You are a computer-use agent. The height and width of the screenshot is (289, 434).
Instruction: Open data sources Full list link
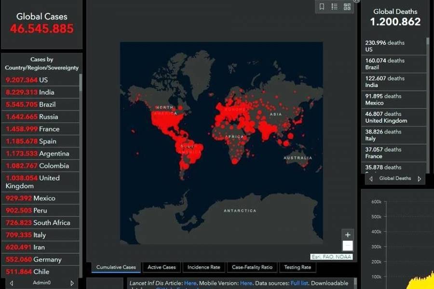coord(299,283)
